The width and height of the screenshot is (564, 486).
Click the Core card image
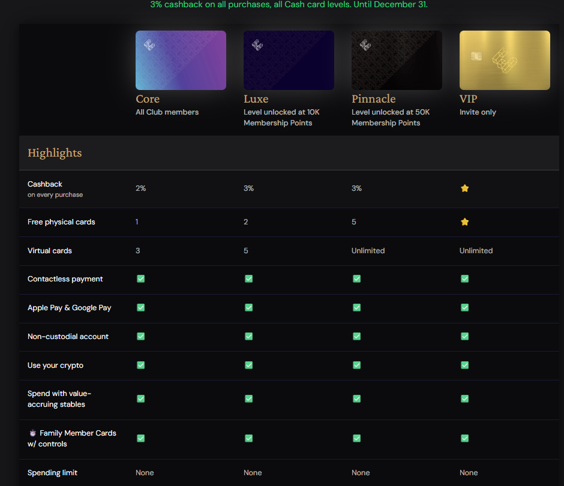[181, 60]
